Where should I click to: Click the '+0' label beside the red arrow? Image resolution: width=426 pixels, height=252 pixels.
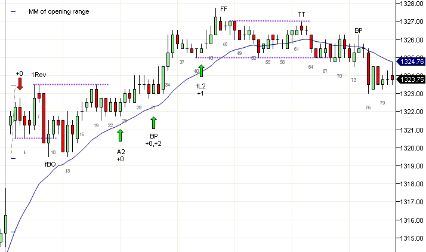19,73
